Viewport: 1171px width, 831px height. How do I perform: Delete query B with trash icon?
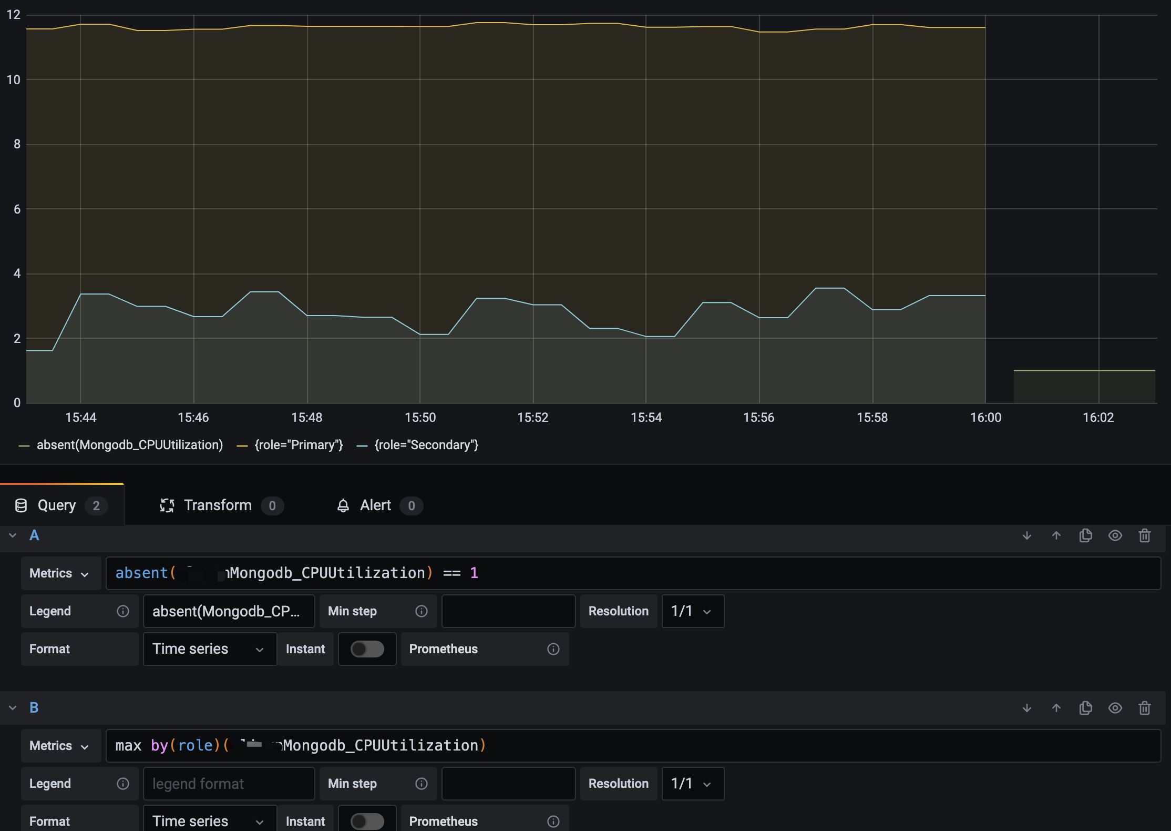tap(1144, 708)
